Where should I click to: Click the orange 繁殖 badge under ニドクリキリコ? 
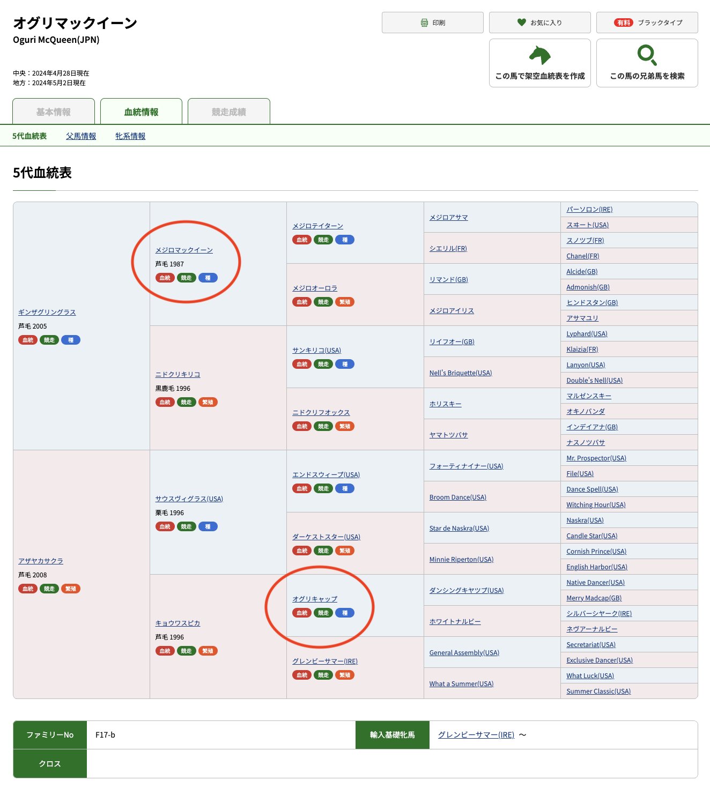[x=208, y=402]
